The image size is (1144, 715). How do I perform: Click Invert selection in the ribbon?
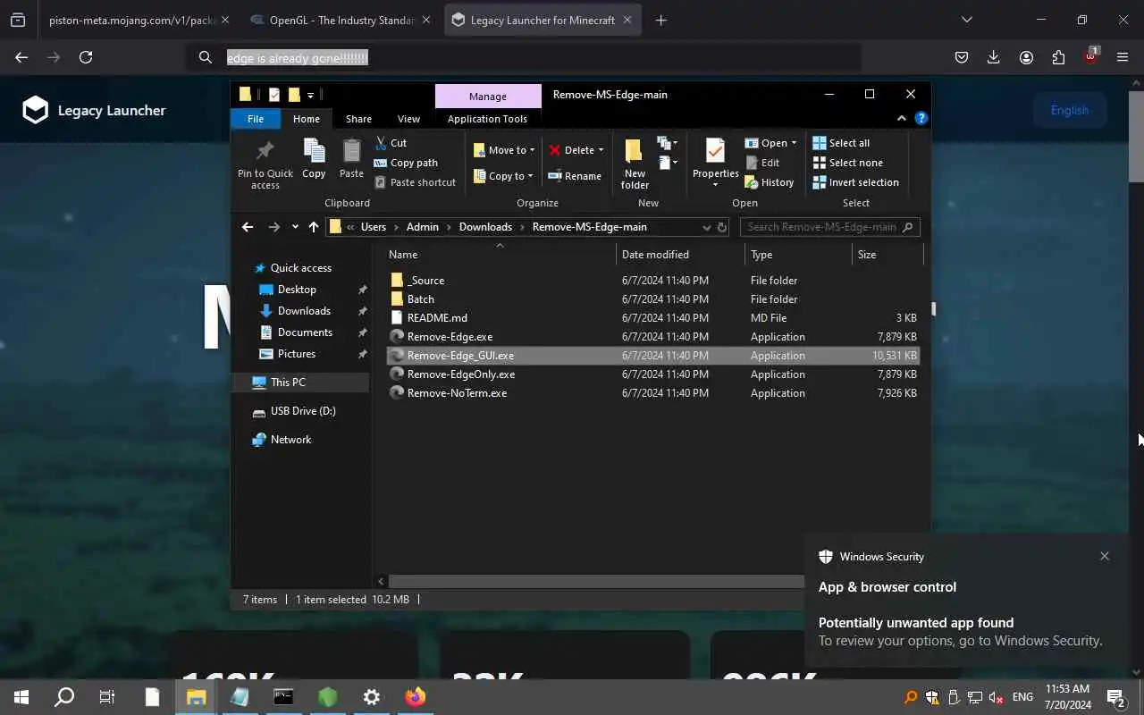[855, 182]
